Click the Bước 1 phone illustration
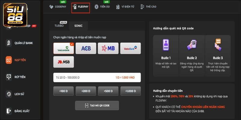 pos(166,45)
